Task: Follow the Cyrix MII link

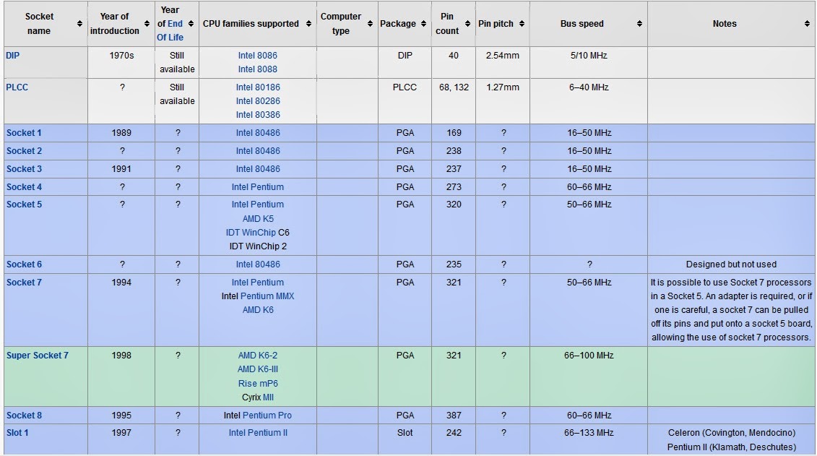Action: [268, 397]
